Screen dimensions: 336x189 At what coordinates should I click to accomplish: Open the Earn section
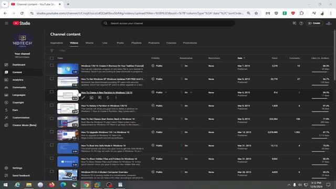pos(15,110)
